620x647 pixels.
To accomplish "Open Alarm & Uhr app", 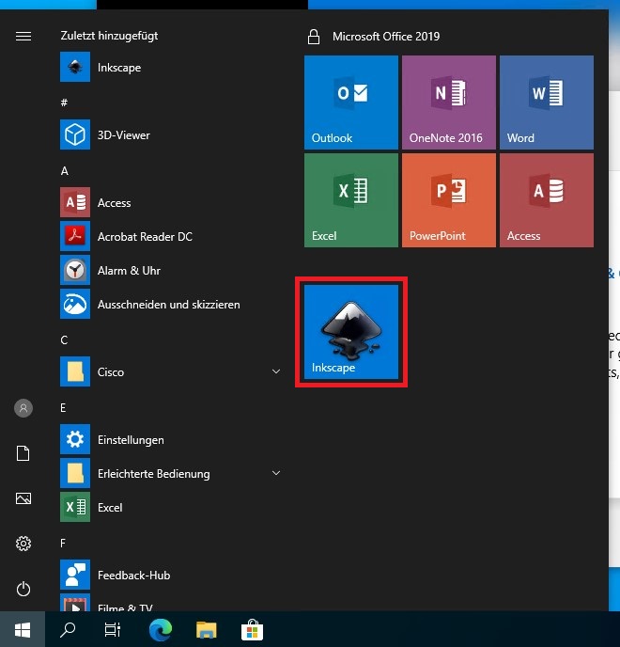I will click(x=129, y=271).
